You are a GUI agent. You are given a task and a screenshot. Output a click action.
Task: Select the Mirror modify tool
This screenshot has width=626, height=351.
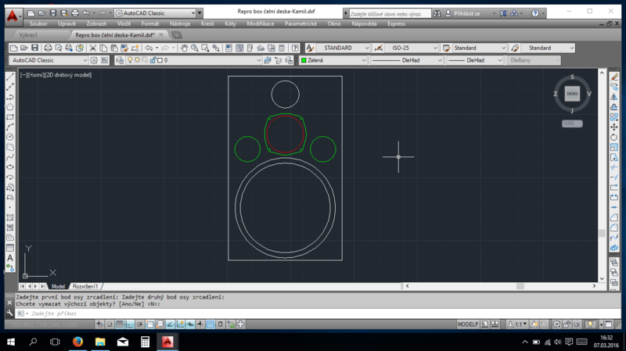614,97
